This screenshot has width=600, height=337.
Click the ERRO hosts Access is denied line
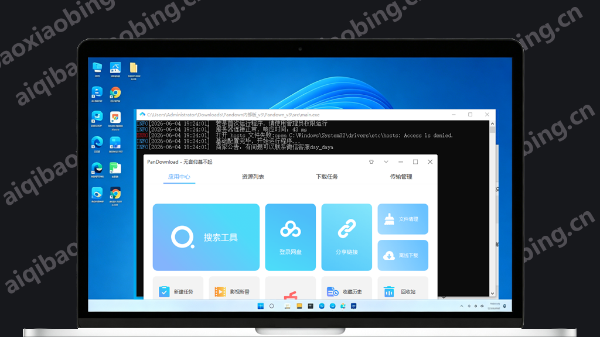tap(295, 135)
